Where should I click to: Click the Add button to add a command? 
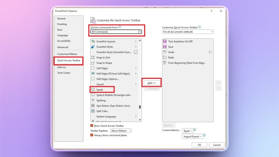click(x=151, y=83)
